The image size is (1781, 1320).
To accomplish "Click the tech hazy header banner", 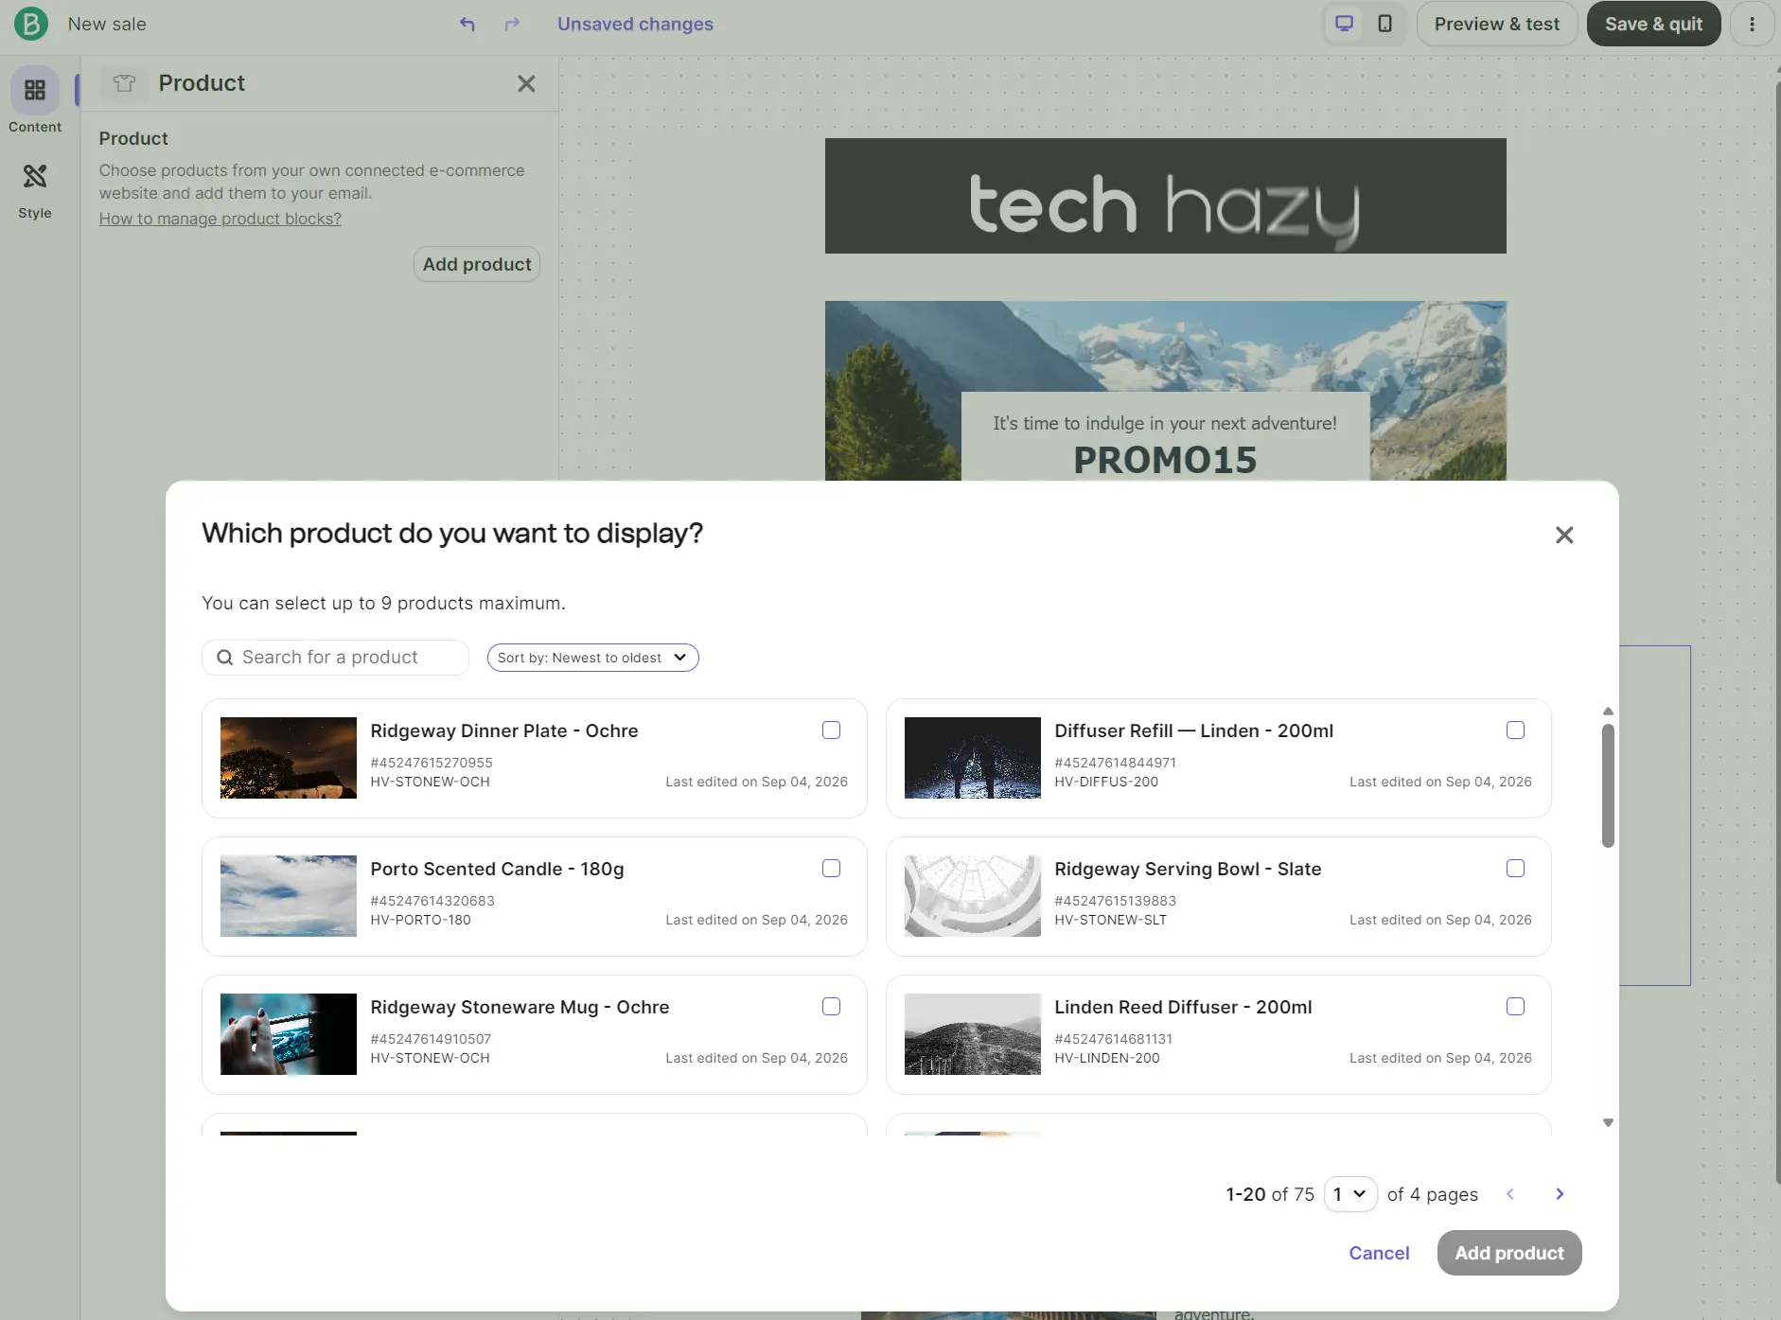I will (1166, 196).
